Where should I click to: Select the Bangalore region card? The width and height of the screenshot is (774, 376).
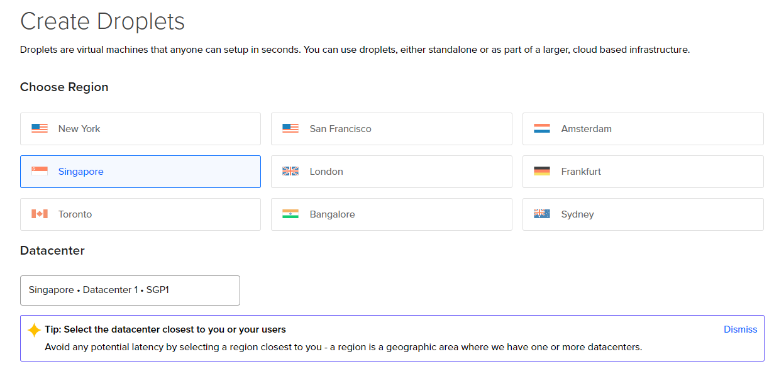point(392,214)
